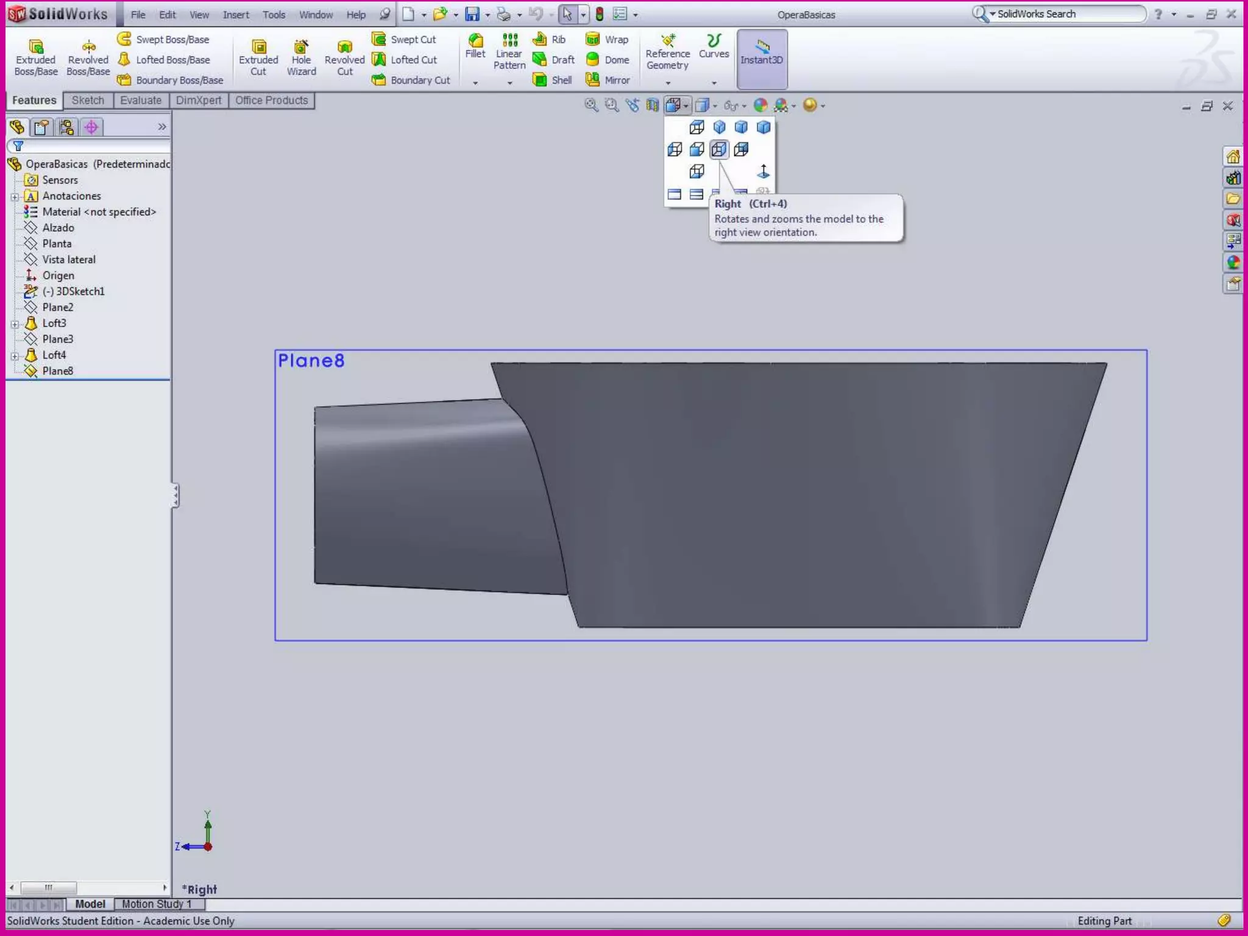The width and height of the screenshot is (1248, 936).
Task: Open the Curves dropdown arrow
Action: click(714, 82)
